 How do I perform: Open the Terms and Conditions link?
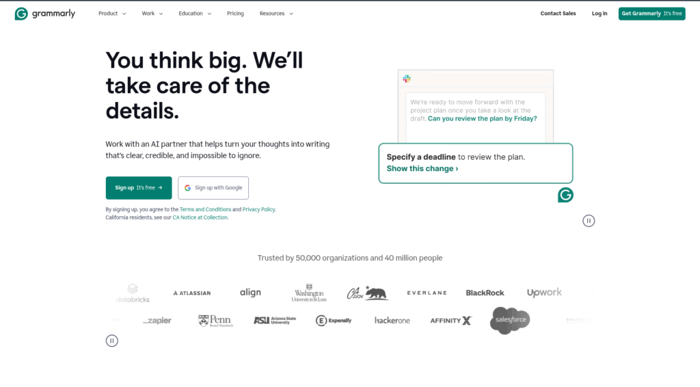coord(205,209)
